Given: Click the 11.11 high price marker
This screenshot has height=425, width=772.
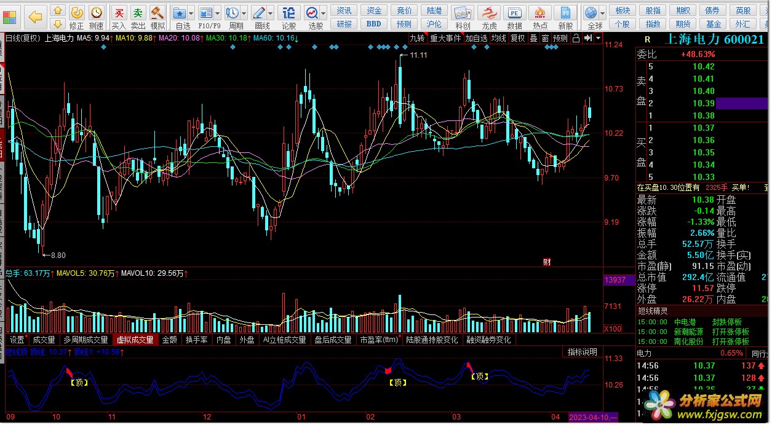Looking at the screenshot, I should coord(418,55).
